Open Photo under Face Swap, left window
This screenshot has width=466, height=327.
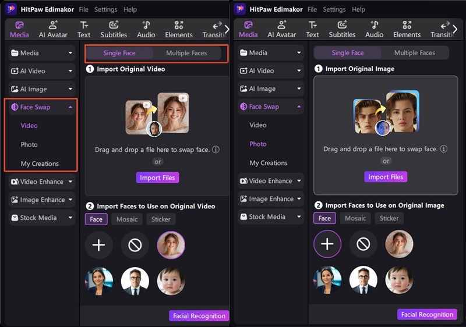pyautogui.click(x=29, y=144)
